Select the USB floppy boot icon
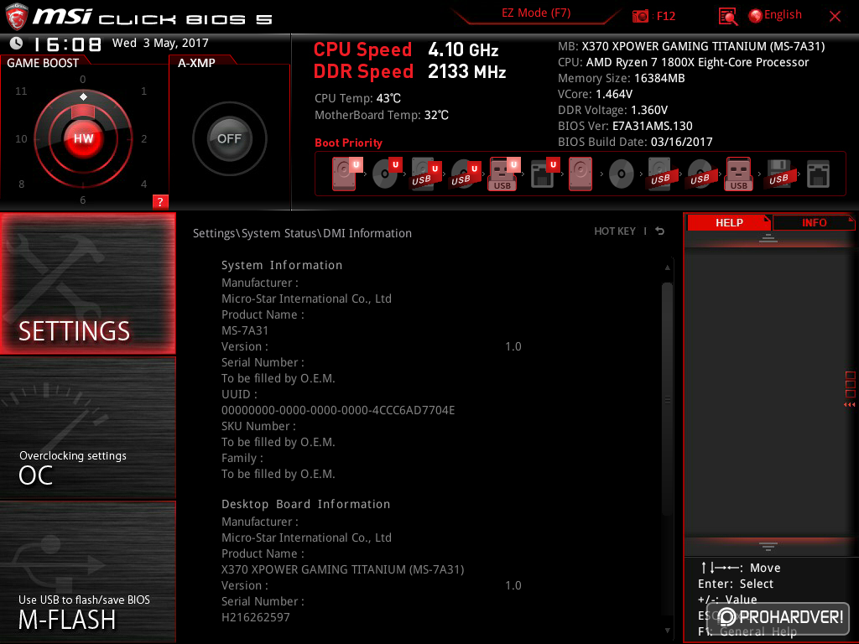This screenshot has width=859, height=644. point(778,174)
